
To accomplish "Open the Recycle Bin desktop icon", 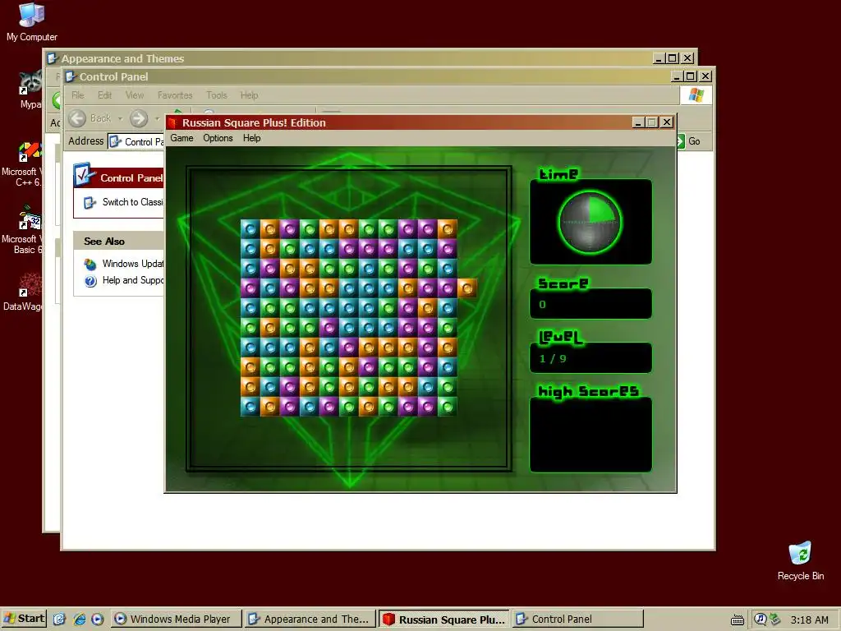I will click(x=801, y=561).
